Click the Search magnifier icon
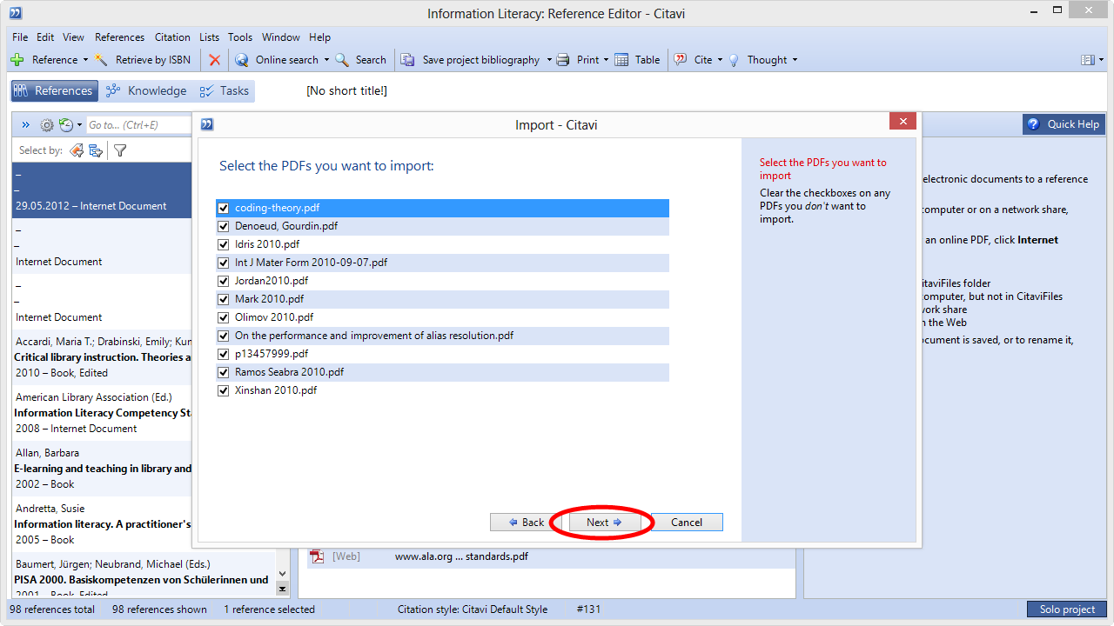The height and width of the screenshot is (626, 1114). 342,60
